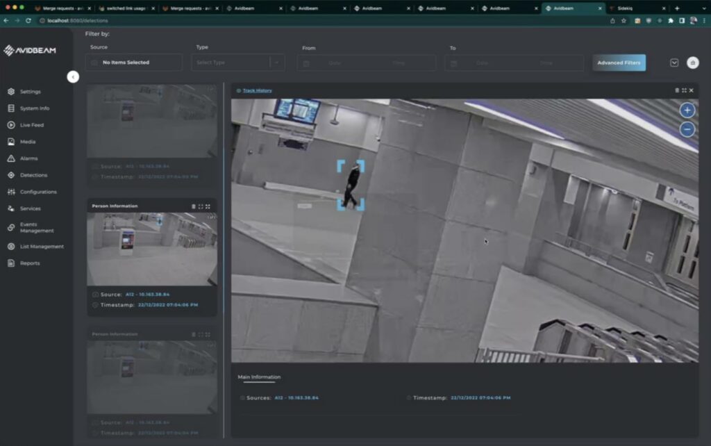
Task: Expand the filters chevron next to Advanced Filters
Action: tap(674, 63)
